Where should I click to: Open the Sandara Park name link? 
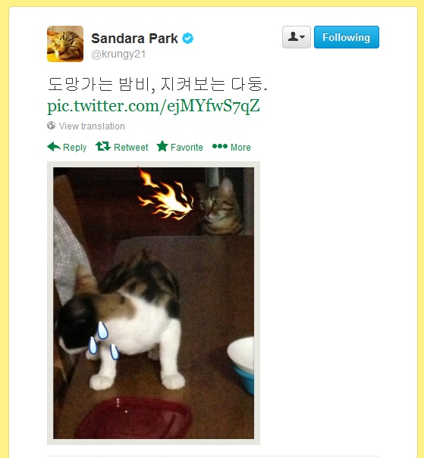134,39
